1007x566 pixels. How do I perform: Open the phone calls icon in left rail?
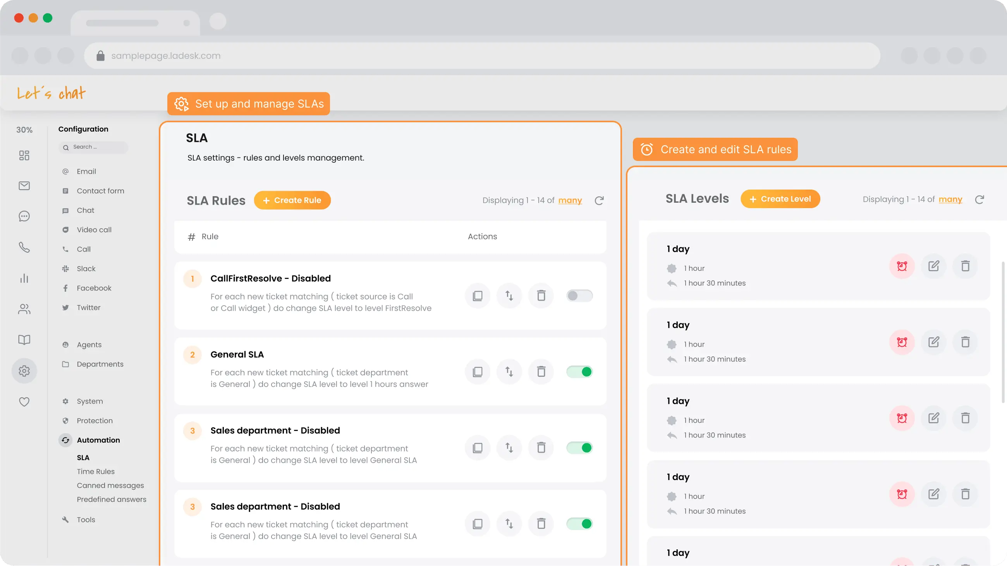coord(24,247)
